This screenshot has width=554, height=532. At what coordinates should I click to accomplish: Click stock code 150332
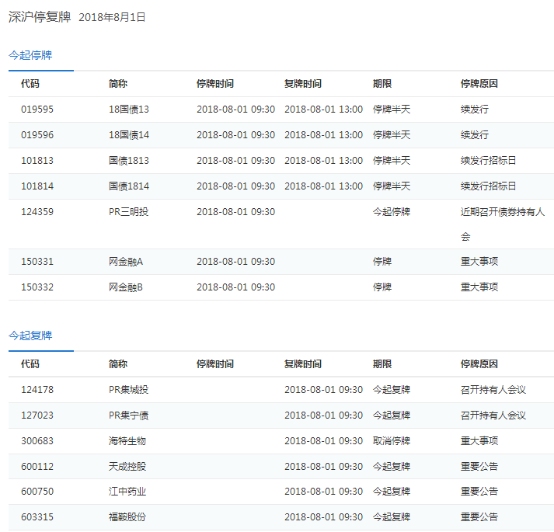(x=37, y=287)
